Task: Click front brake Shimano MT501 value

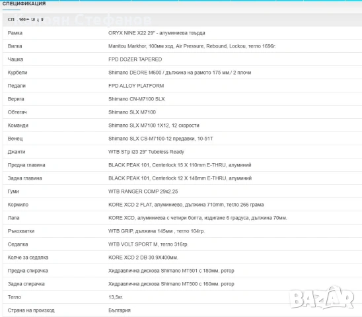Action: click(x=171, y=271)
